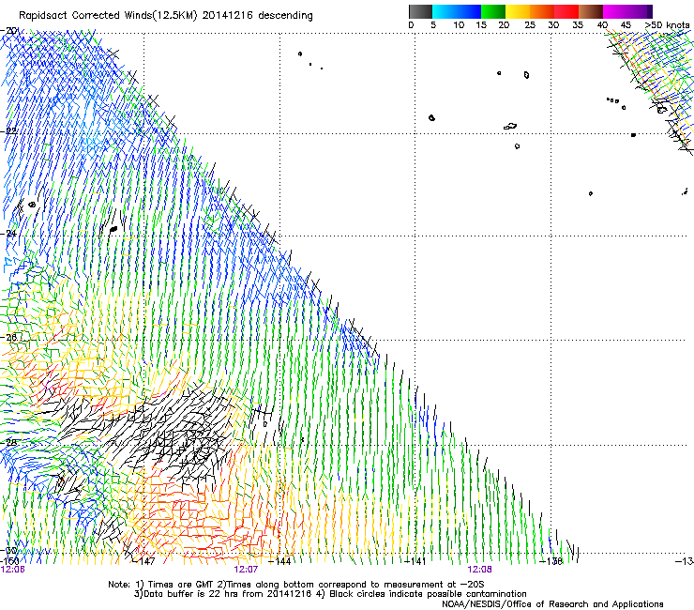694x610 pixels.
Task: Click the magenta 40-45 knots legend segment
Action: pyautogui.click(x=615, y=11)
